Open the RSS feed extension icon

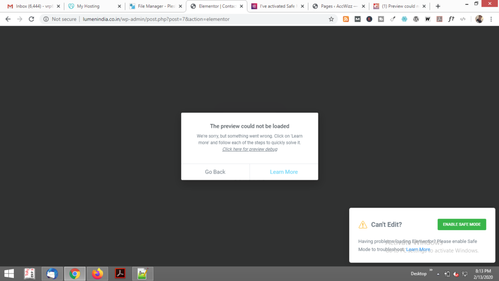click(x=346, y=19)
